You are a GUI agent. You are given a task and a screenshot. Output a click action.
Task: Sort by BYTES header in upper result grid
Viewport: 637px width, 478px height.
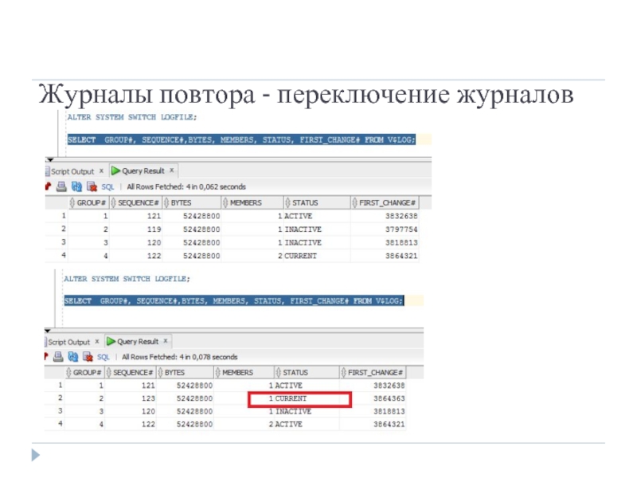tap(192, 202)
